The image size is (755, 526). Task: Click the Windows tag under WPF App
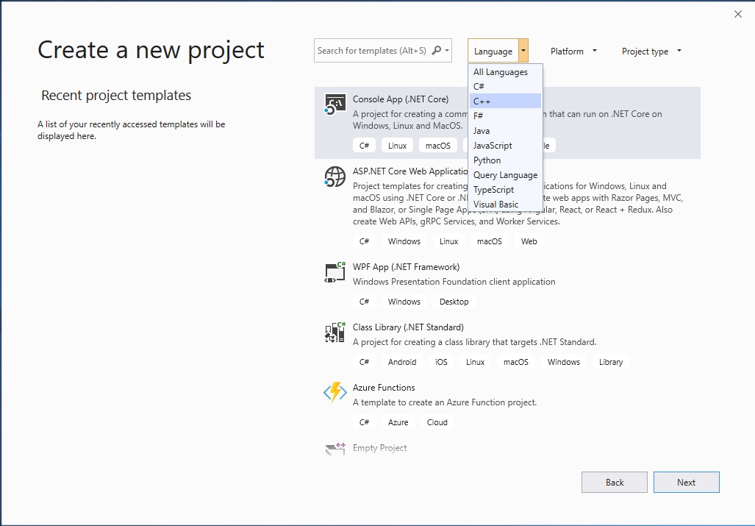(404, 302)
